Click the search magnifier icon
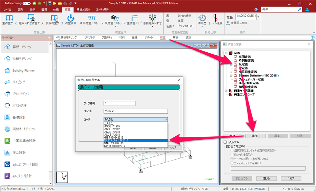The height and width of the screenshot is (192, 316). (300, 9)
